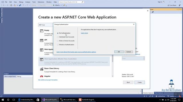Open the Help menu
Screen dimensions: 183x102
click(x=55, y=2)
